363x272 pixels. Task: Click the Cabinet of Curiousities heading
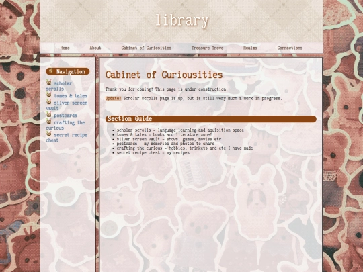point(164,75)
